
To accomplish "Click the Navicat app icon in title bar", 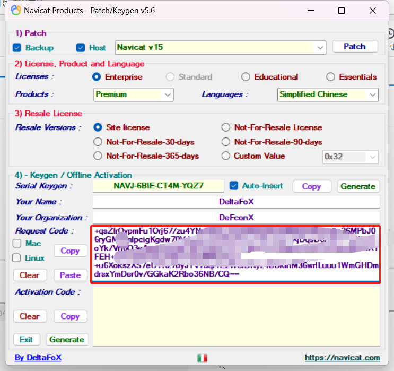I will [16, 11].
